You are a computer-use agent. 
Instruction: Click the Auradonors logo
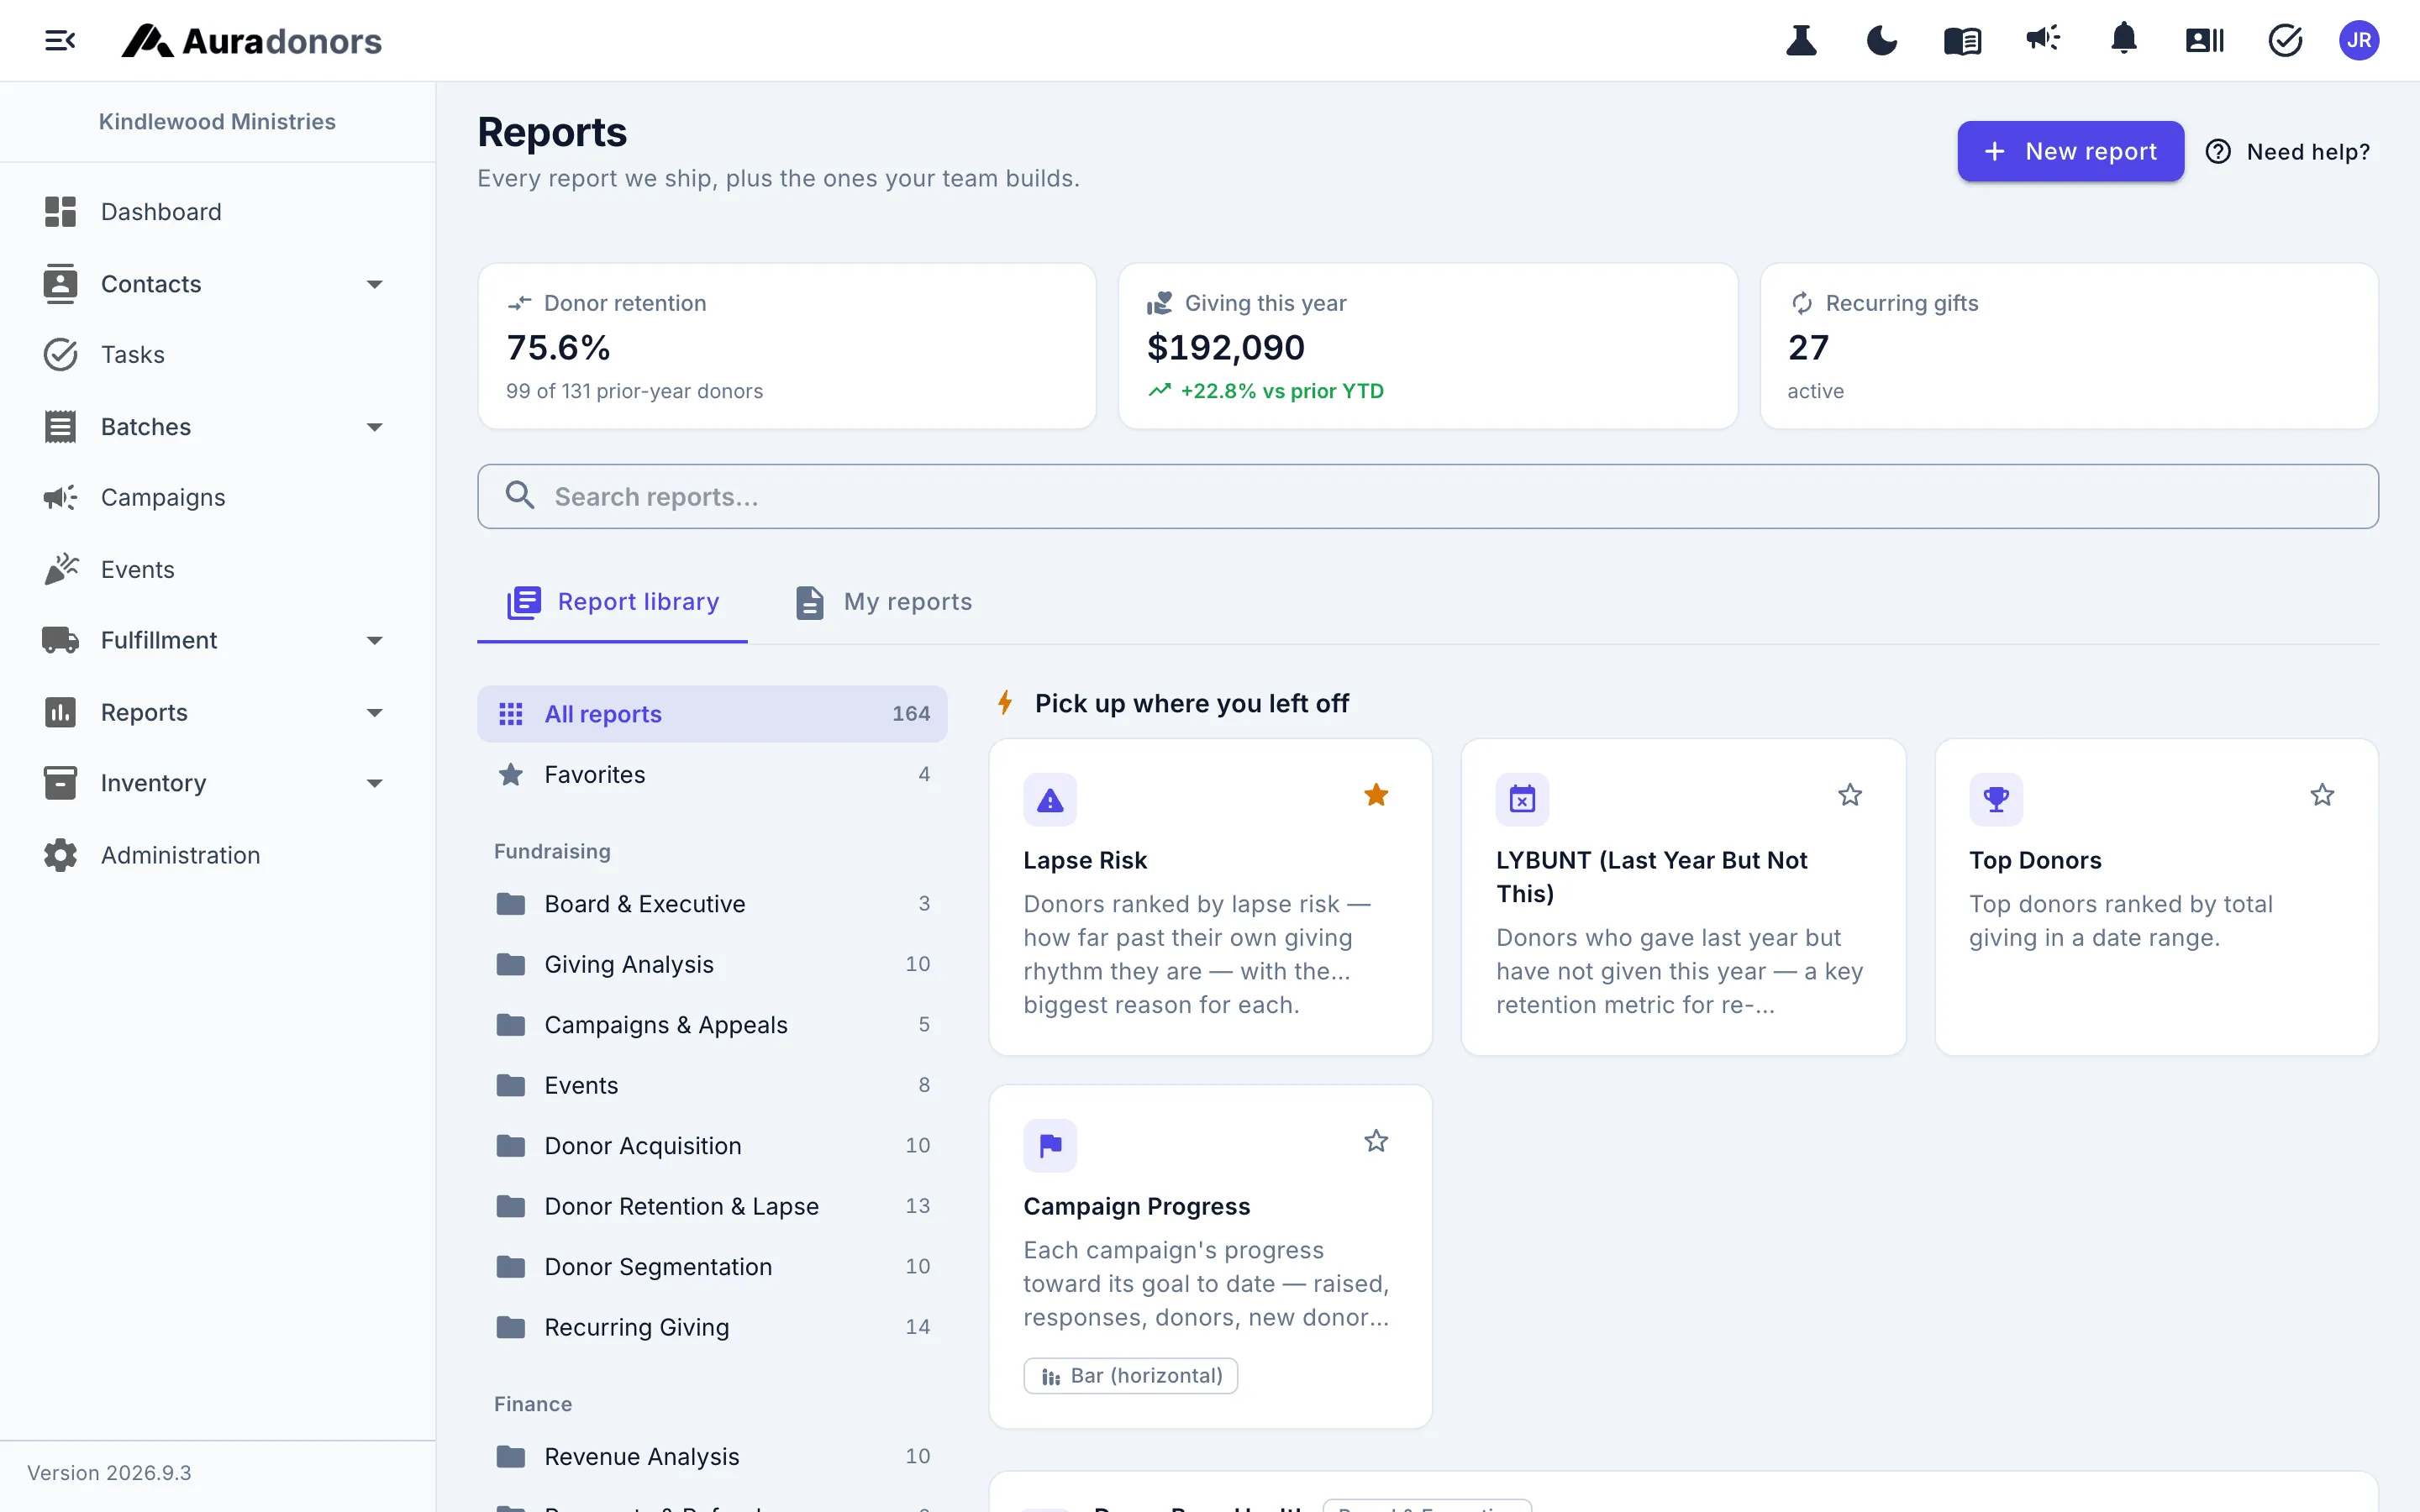click(x=252, y=41)
